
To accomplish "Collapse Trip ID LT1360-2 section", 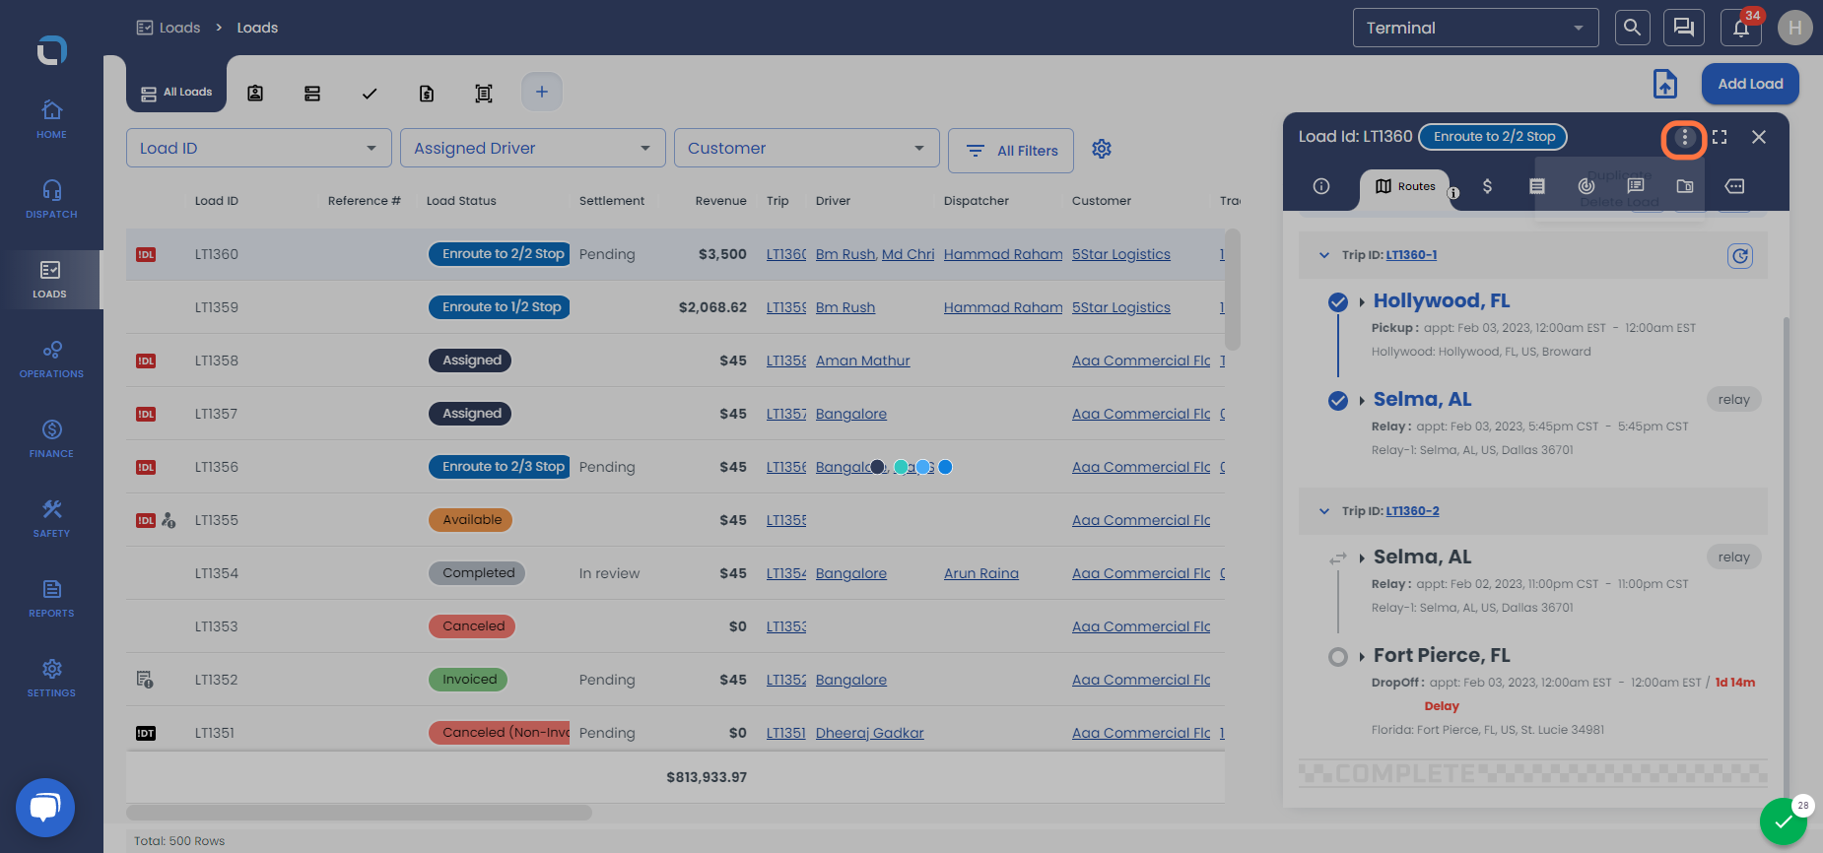I will [x=1324, y=511].
